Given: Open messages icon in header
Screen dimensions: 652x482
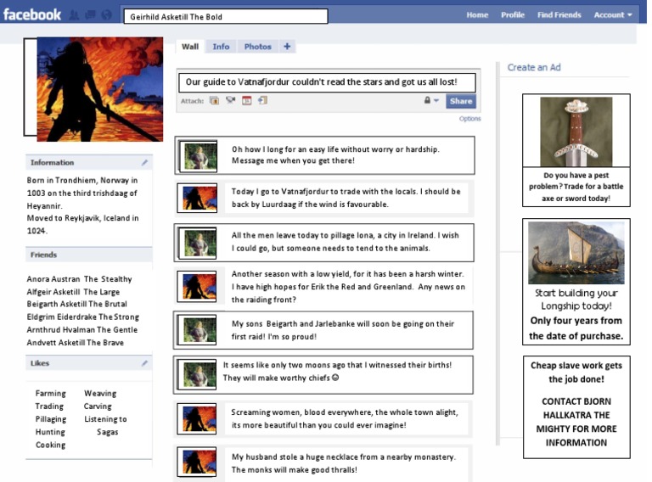Looking at the screenshot, I should [x=90, y=15].
